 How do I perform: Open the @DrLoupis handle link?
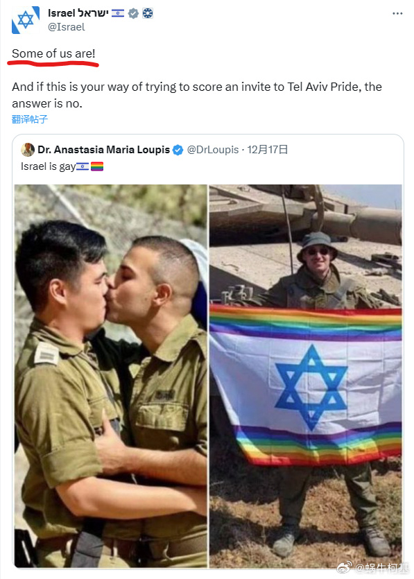coord(213,150)
